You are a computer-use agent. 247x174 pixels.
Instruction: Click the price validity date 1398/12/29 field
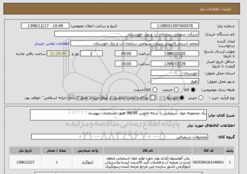point(175,64)
